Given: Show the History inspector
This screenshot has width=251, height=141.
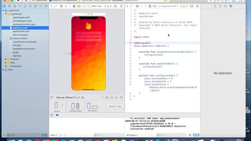Looking at the screenshot, I should pyautogui.click(x=220, y=6).
